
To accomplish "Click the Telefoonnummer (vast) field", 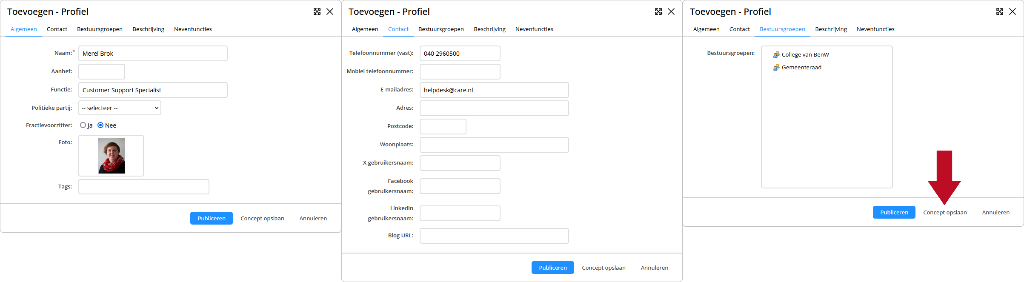I will [x=460, y=54].
